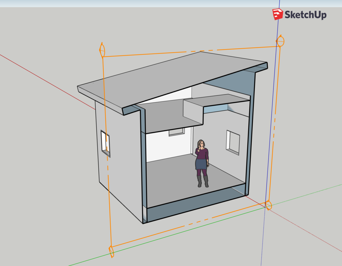Click the window on the left exterior wall
The width and height of the screenshot is (342, 266).
[x=105, y=143]
